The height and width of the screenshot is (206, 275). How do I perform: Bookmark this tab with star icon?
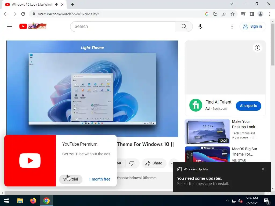pyautogui.click(x=232, y=14)
